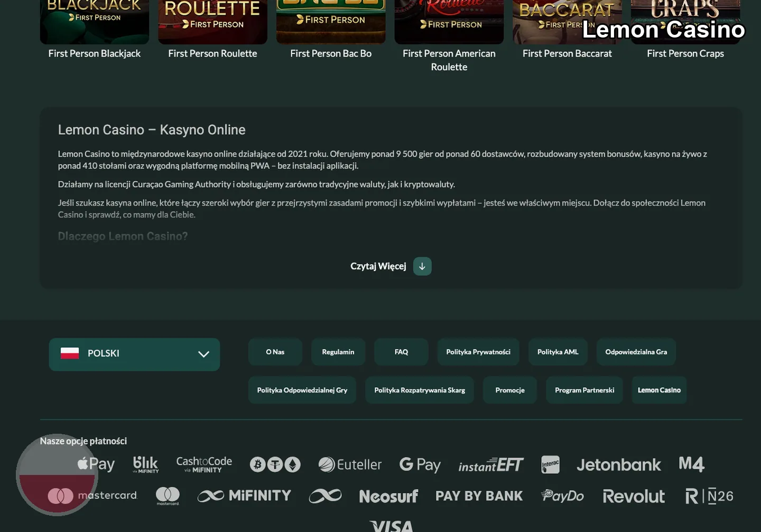Viewport: 761px width, 532px height.
Task: Click the Apple Pay payment logo
Action: pos(96,464)
